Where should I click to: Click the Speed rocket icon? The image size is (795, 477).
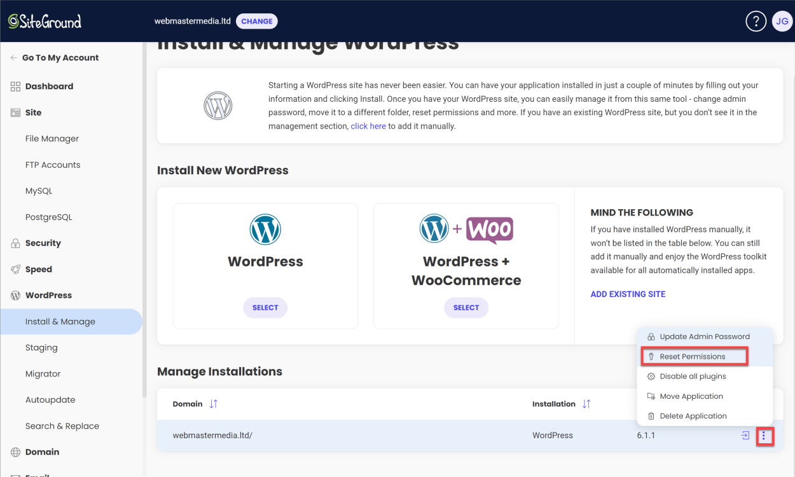(x=15, y=269)
